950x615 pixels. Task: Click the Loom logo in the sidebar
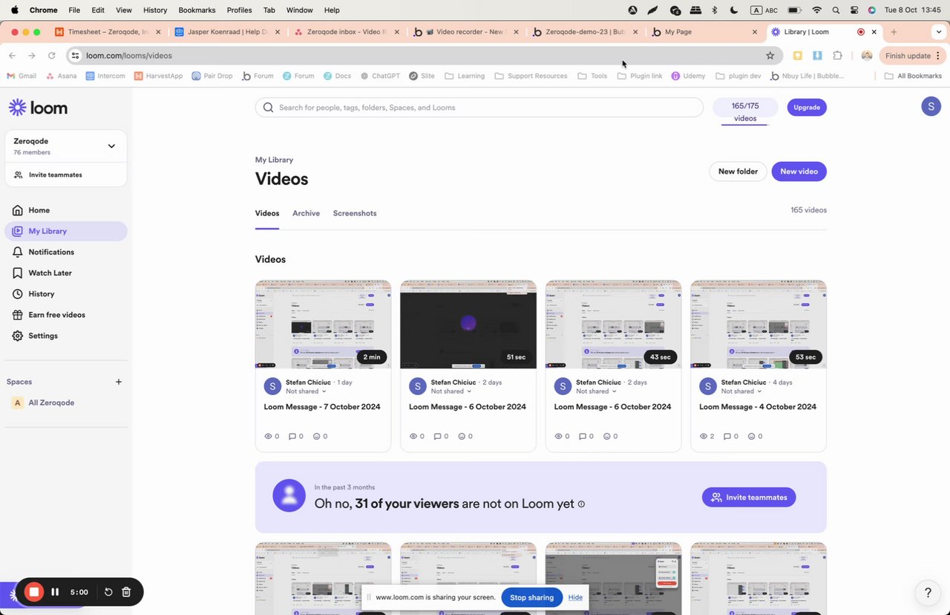point(38,108)
